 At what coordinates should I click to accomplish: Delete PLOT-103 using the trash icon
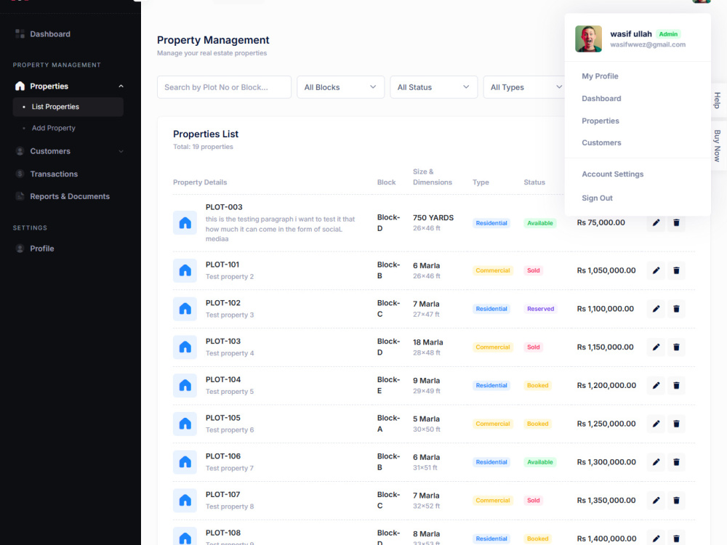point(676,347)
